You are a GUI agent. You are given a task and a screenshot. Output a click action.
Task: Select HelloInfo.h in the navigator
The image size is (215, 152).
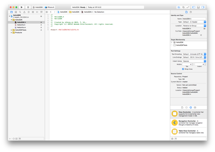click(x=26, y=25)
